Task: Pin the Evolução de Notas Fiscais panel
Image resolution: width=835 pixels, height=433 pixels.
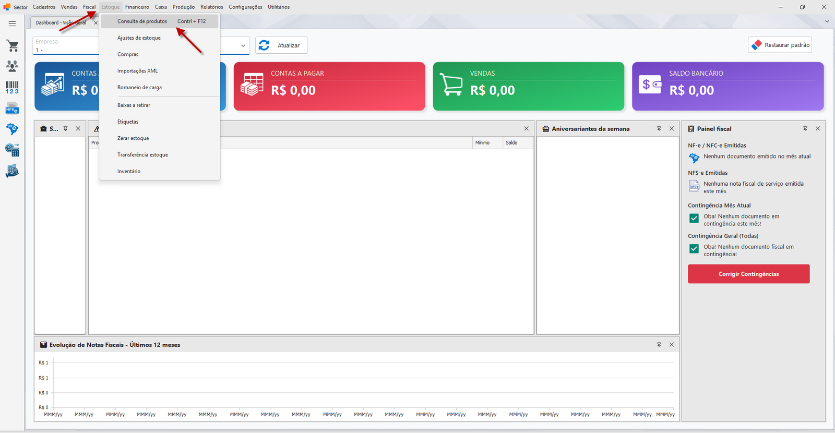Action: pyautogui.click(x=659, y=345)
